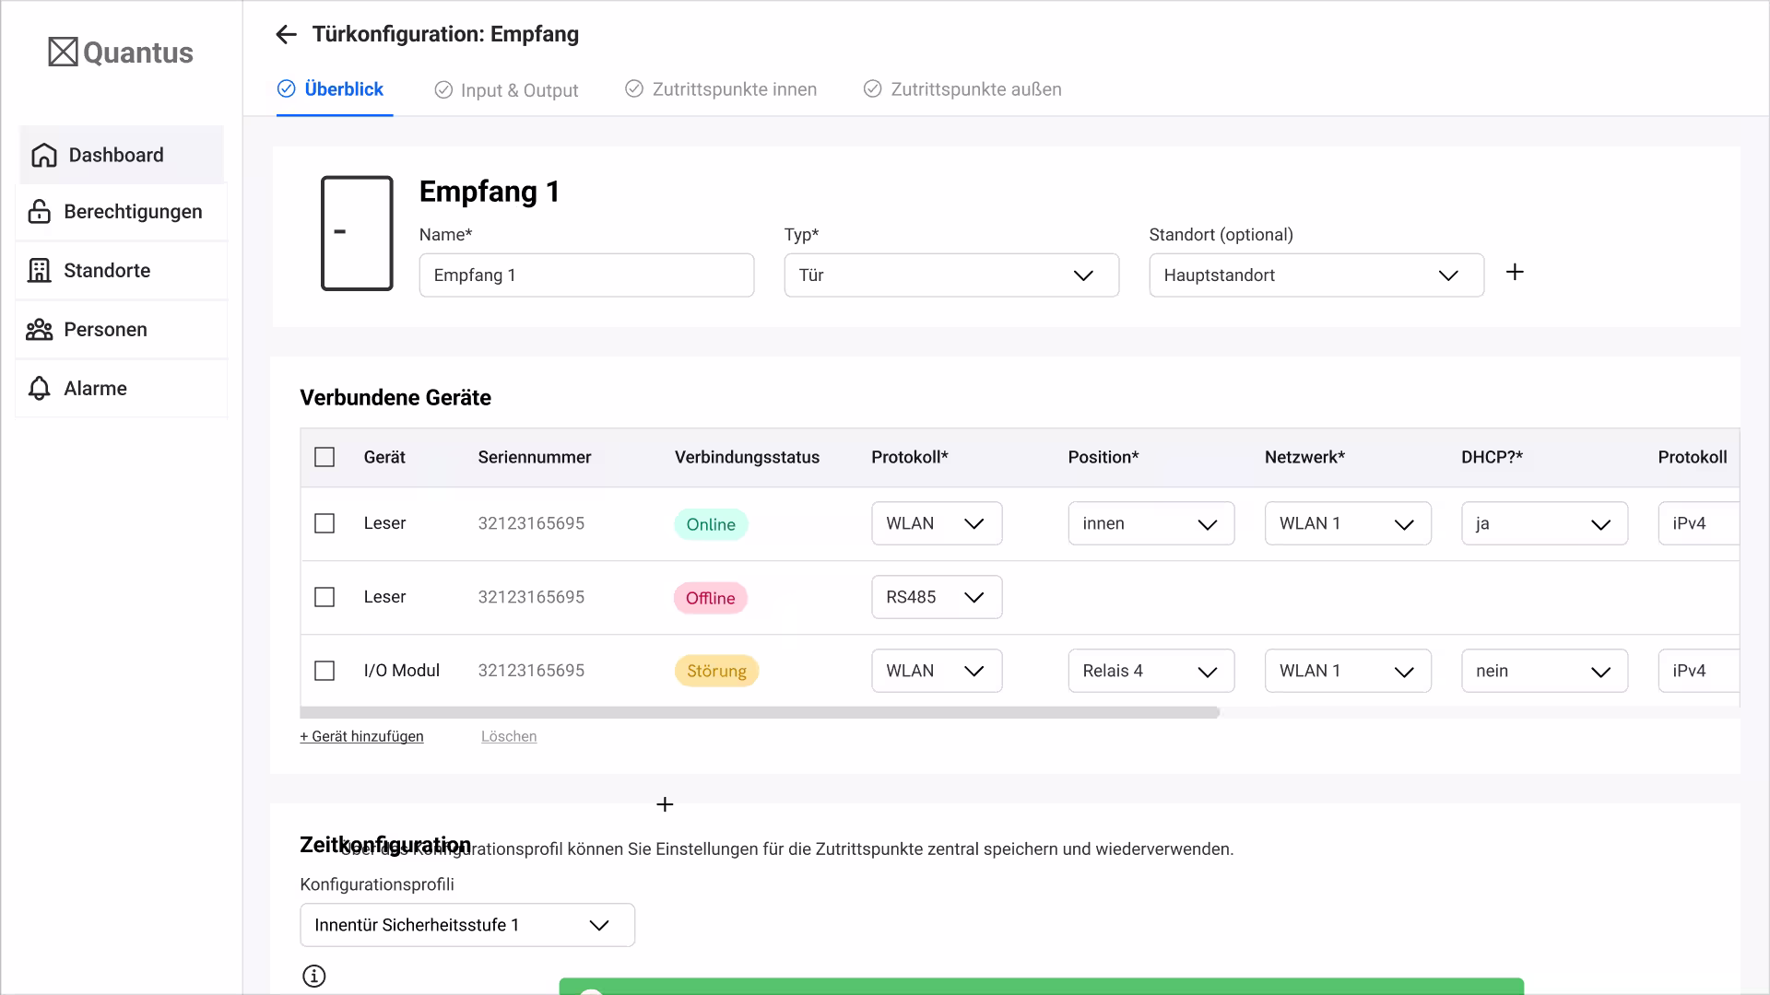Image resolution: width=1770 pixels, height=995 pixels.
Task: Open the DHCP dropdown showing ja
Action: pos(1544,523)
